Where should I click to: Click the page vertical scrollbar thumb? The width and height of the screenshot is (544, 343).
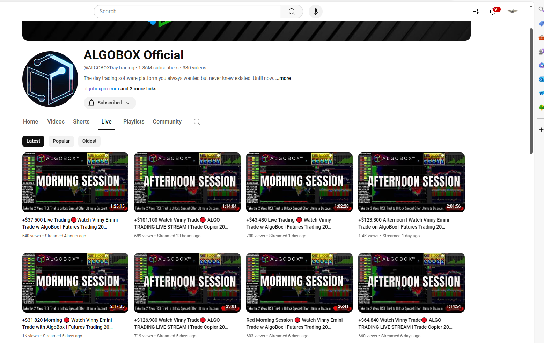531,91
